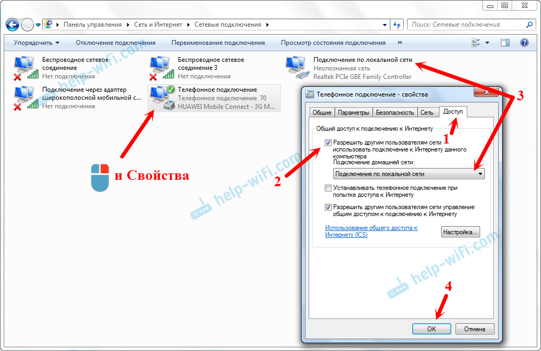The width and height of the screenshot is (541, 351).
Task: Click "Сетевые подключения" breadcrumb
Action: [x=228, y=25]
